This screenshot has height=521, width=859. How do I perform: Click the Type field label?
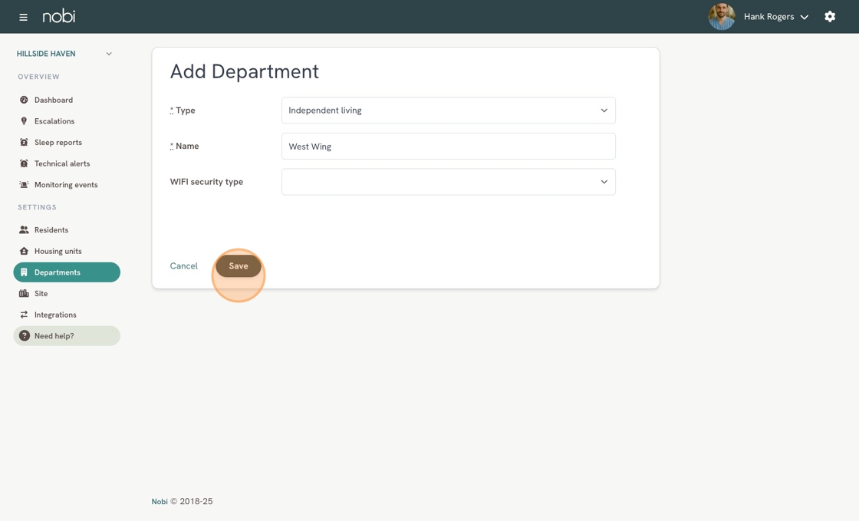pos(183,110)
